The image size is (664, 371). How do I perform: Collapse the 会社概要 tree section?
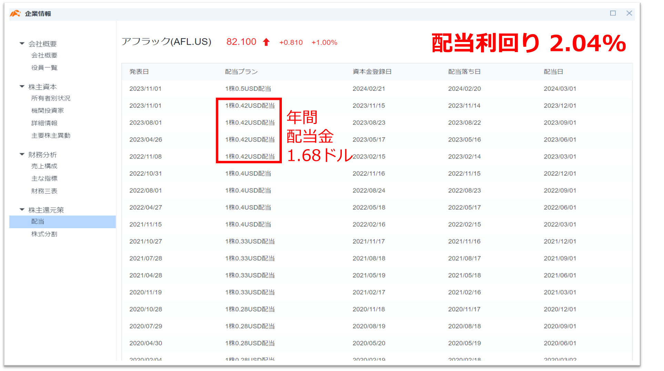[22, 43]
